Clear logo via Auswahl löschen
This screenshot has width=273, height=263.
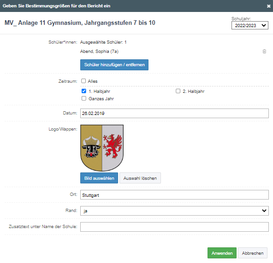click(140, 178)
